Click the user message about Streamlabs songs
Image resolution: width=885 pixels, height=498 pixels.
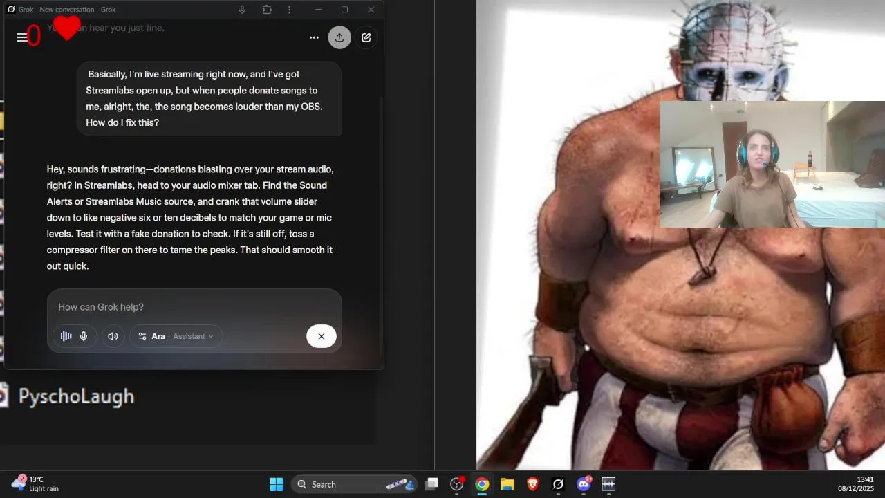[x=209, y=98]
